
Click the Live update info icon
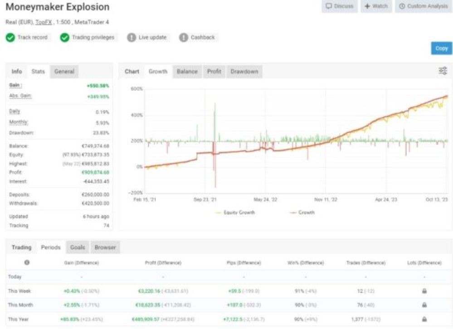coord(132,38)
